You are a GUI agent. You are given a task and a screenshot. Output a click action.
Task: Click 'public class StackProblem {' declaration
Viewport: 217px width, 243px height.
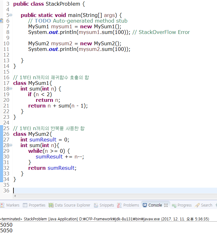point(49,4)
